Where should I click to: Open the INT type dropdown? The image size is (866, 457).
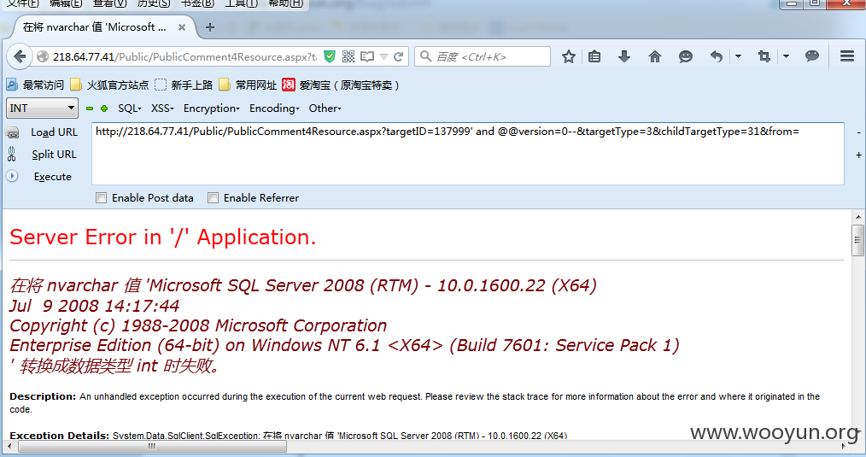42,108
